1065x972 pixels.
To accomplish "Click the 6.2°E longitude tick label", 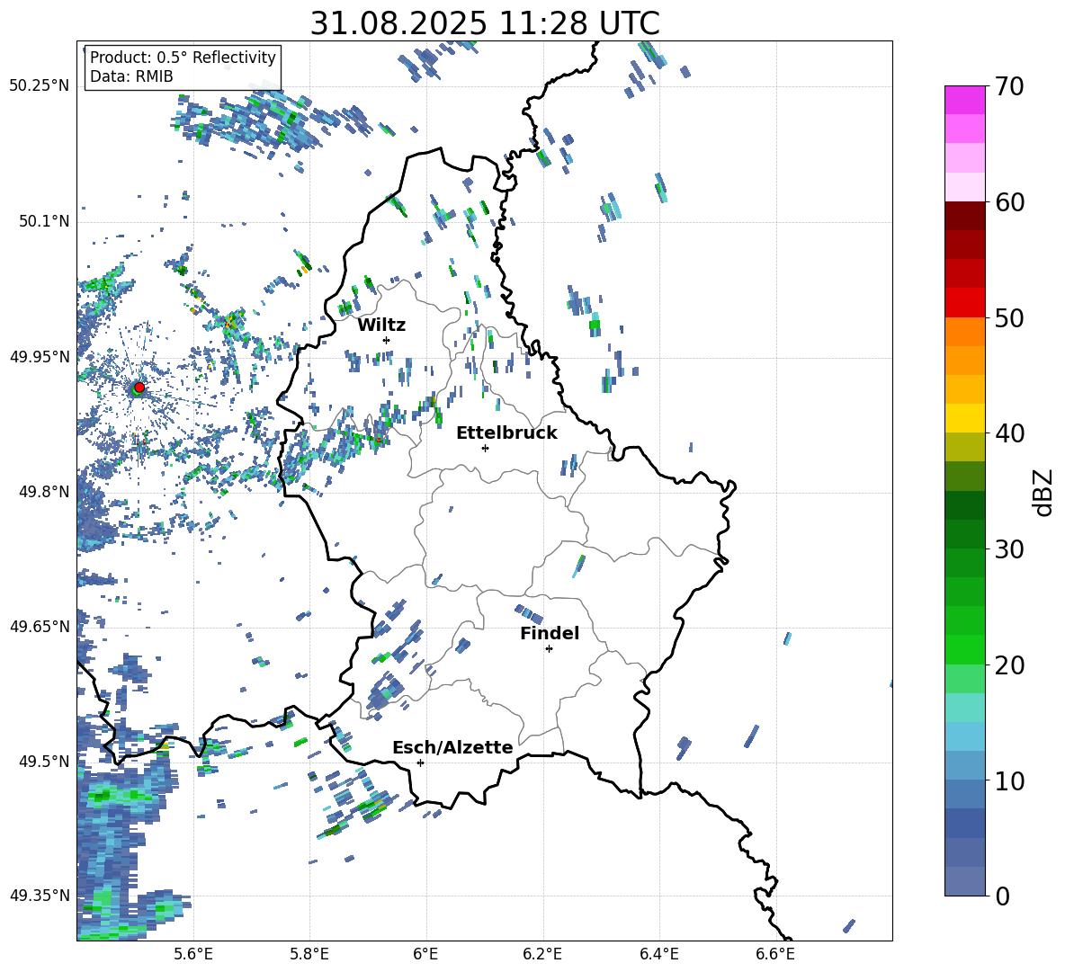I will point(542,954).
